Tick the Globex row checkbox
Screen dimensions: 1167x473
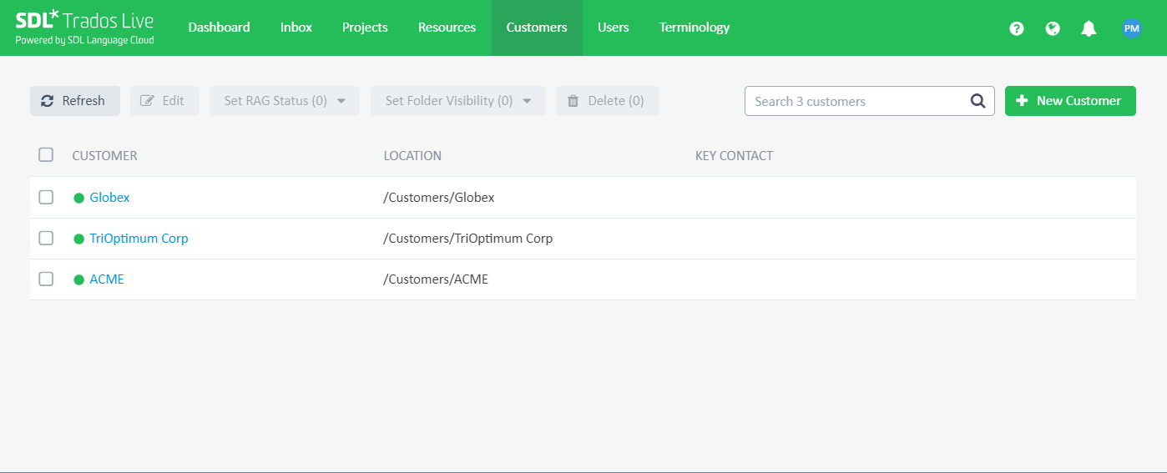point(46,197)
